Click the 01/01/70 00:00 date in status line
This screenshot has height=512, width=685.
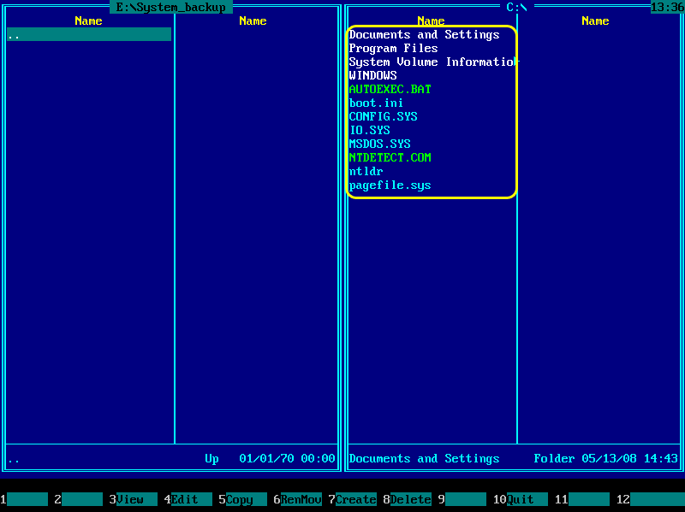point(287,458)
